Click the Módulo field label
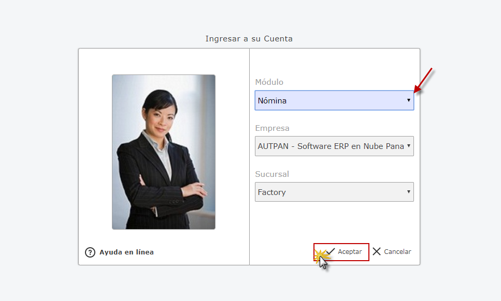 click(x=269, y=82)
